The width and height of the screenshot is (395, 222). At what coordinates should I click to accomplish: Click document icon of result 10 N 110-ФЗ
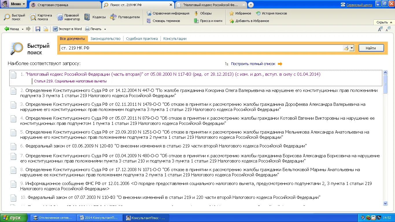coord(13,198)
